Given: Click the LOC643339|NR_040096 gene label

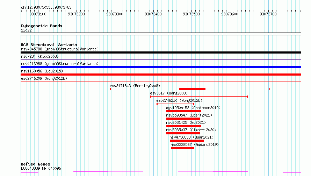Looking at the screenshot, I should tap(41, 168).
